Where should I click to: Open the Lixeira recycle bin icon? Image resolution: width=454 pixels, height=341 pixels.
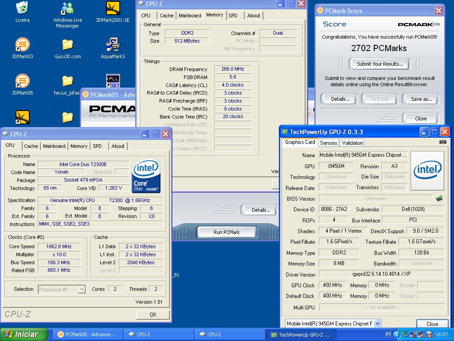click(22, 8)
